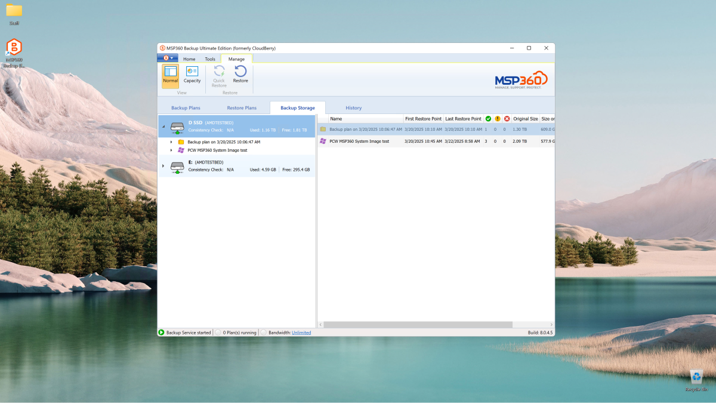The image size is (716, 403).
Task: Expand the E: storage node
Action: [x=163, y=165]
